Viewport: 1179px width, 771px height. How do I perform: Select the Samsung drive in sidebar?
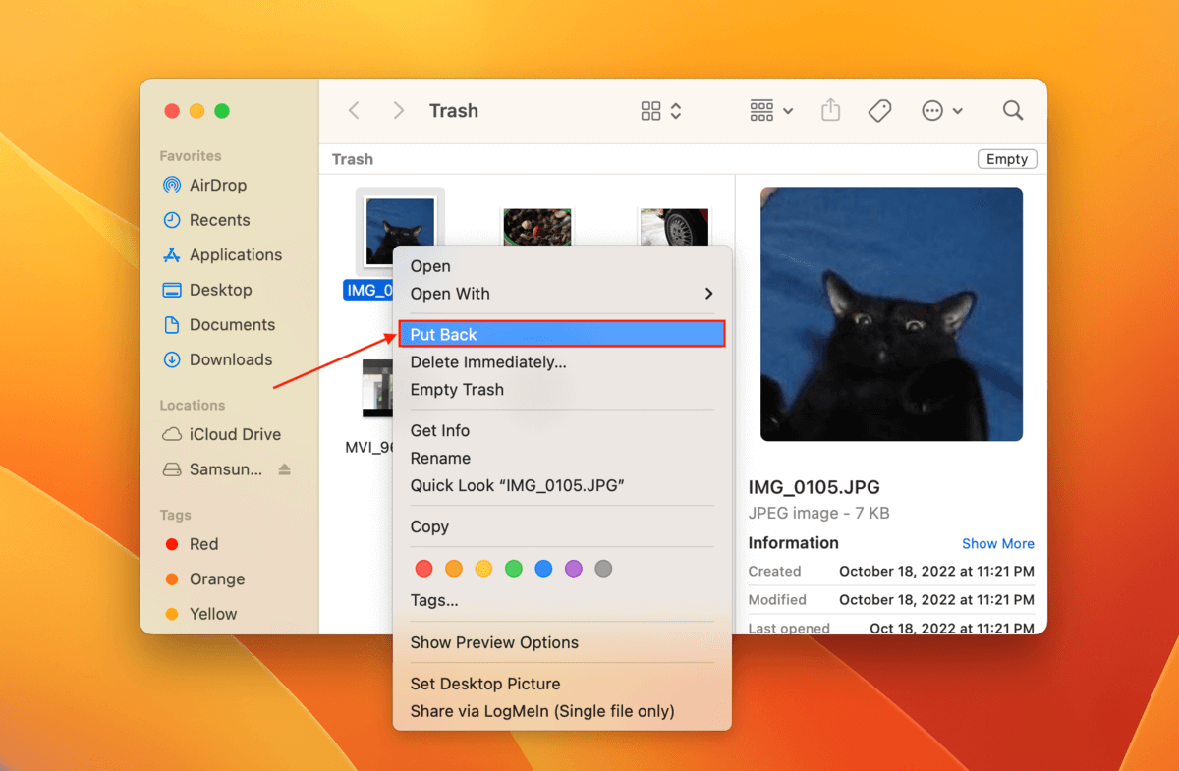pyautogui.click(x=212, y=469)
